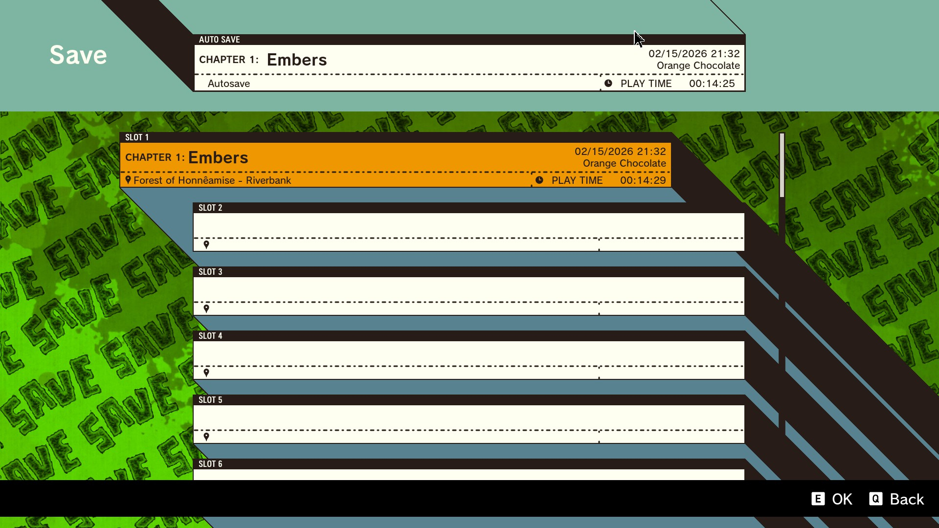Click the location pin icon in Slot 4
This screenshot has width=939, height=528.
tap(206, 373)
